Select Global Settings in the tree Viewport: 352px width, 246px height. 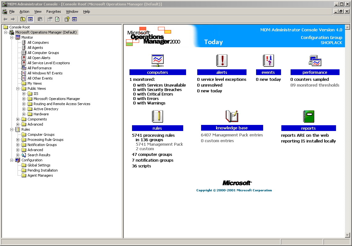tap(39, 165)
